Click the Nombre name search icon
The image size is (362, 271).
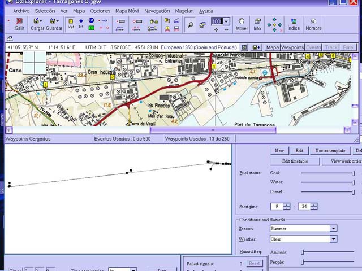[x=313, y=24]
